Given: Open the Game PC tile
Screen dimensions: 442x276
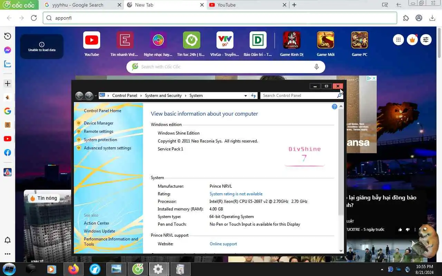Looking at the screenshot, I should point(359,44).
